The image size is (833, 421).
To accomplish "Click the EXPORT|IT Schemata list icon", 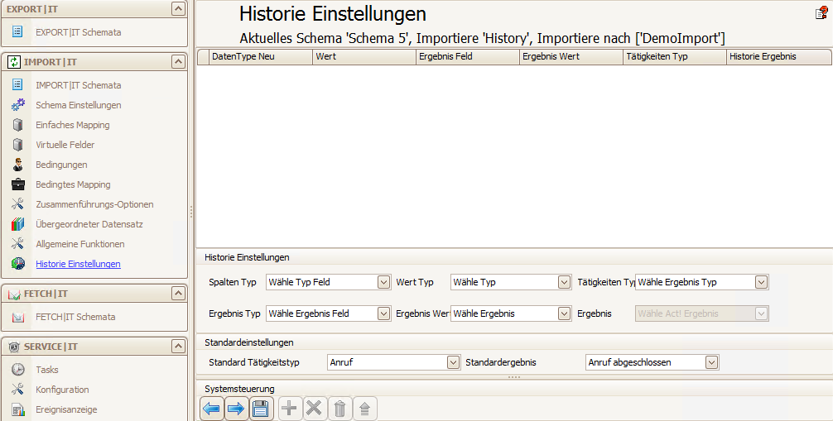I will [17, 32].
